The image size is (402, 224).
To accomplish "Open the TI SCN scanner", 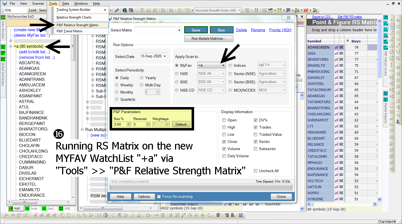I will coord(386,30).
